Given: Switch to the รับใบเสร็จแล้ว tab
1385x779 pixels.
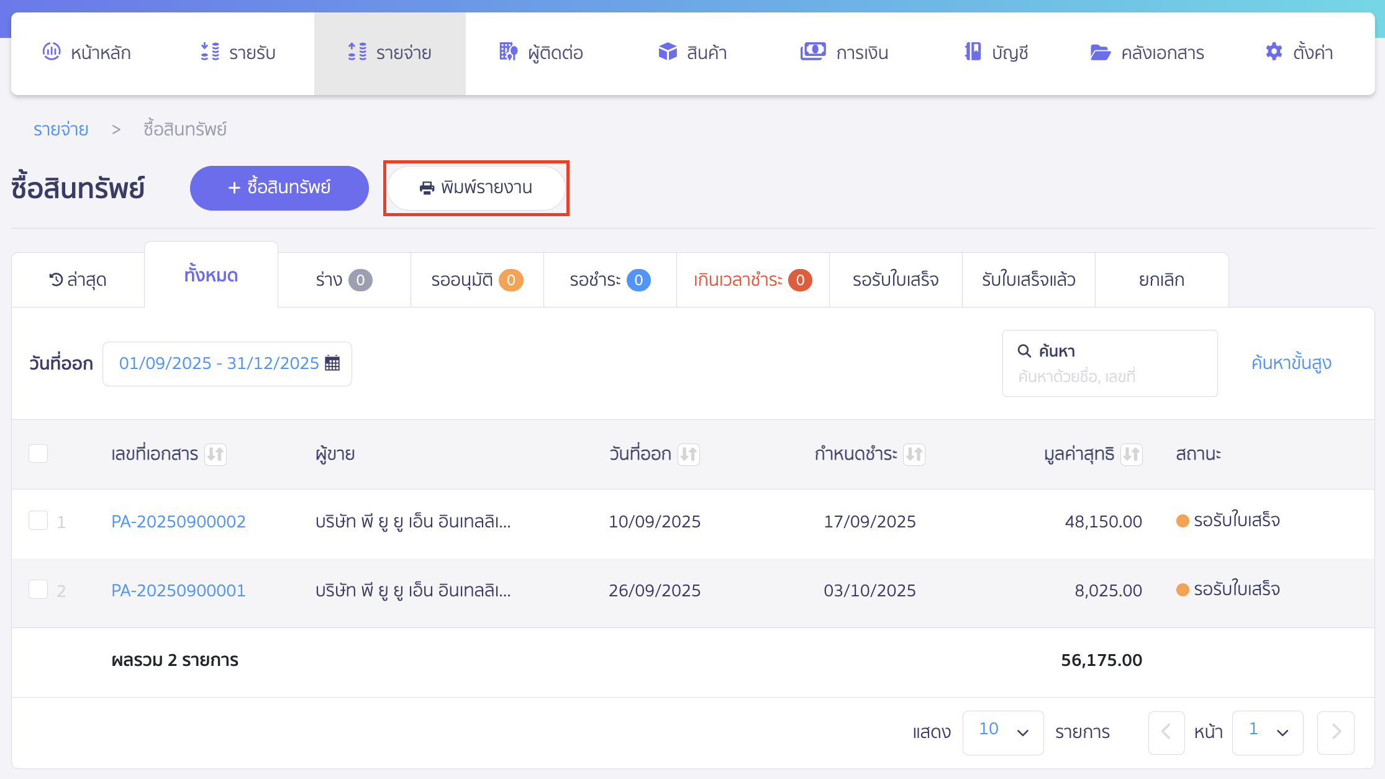Looking at the screenshot, I should pos(1028,280).
